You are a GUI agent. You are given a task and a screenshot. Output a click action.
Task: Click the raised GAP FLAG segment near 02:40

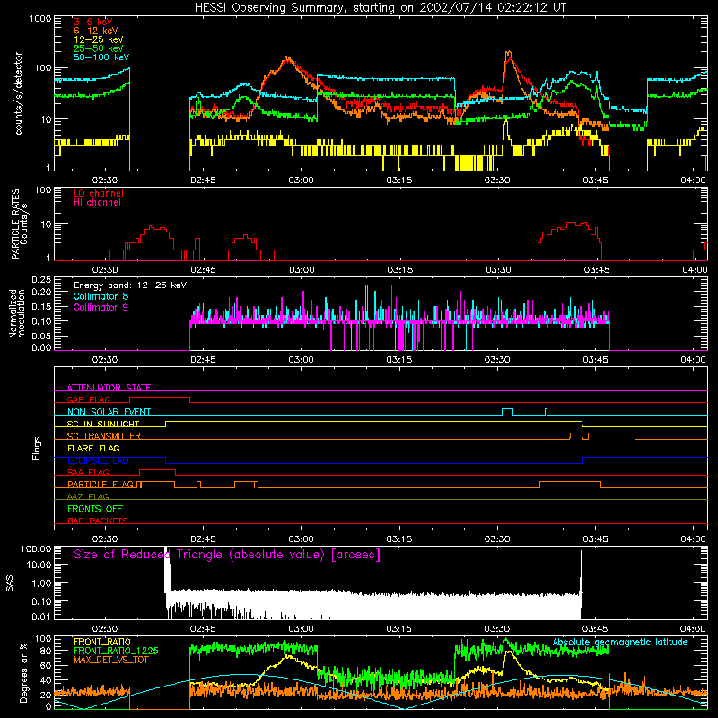160,398
